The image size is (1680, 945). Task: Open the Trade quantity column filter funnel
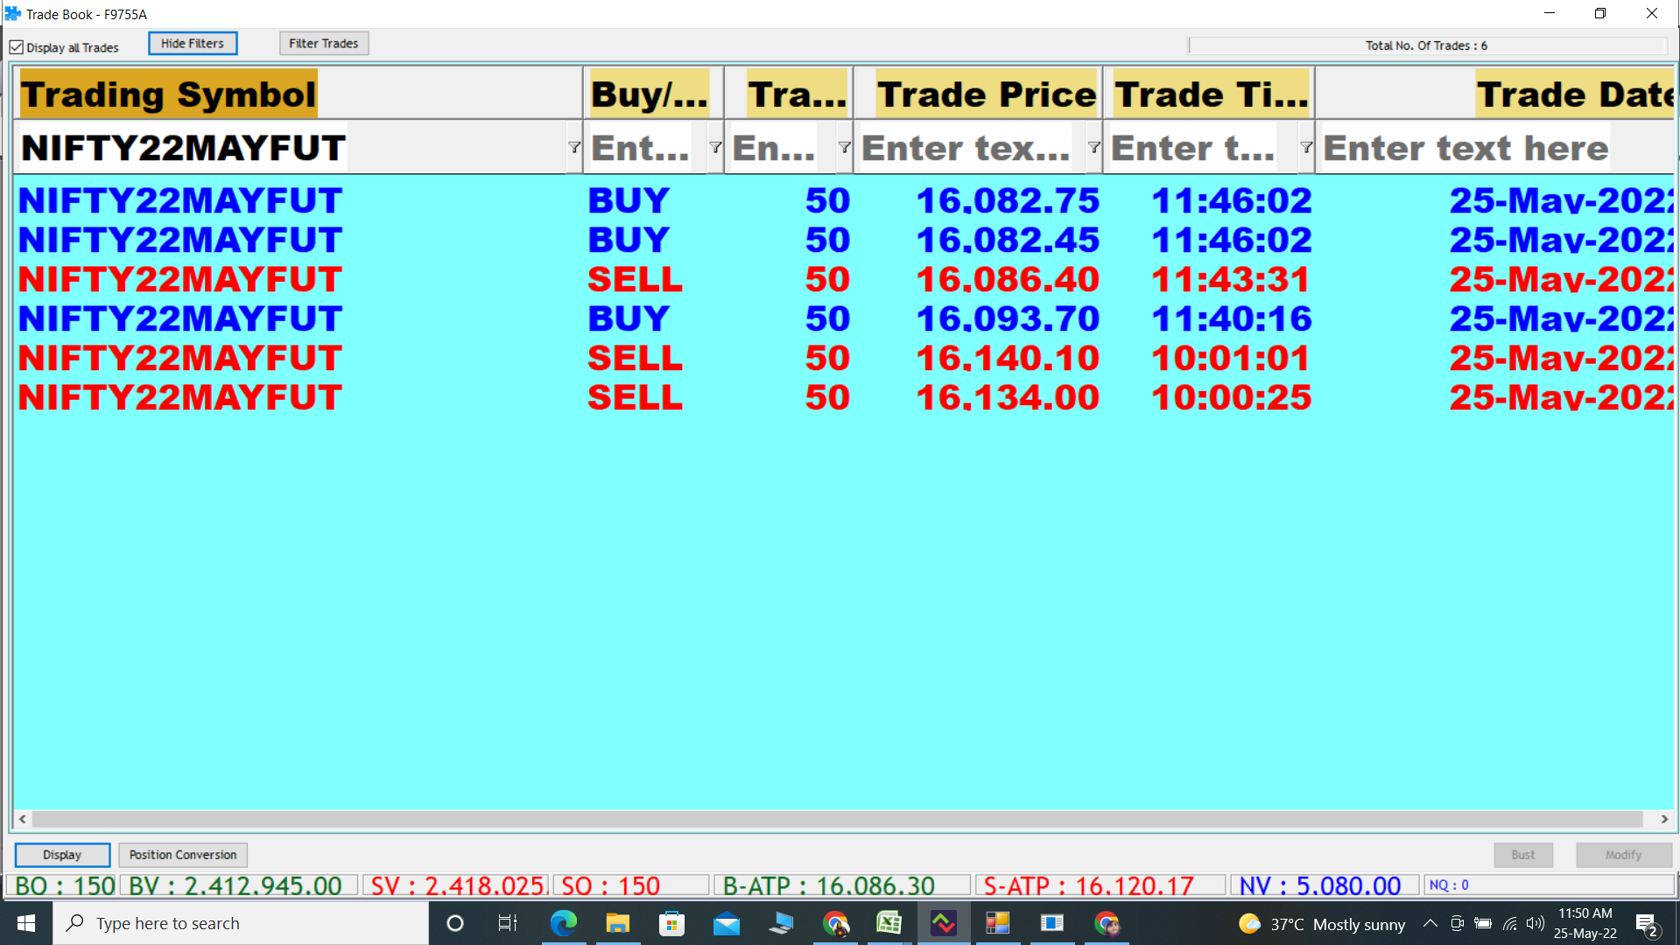click(844, 147)
